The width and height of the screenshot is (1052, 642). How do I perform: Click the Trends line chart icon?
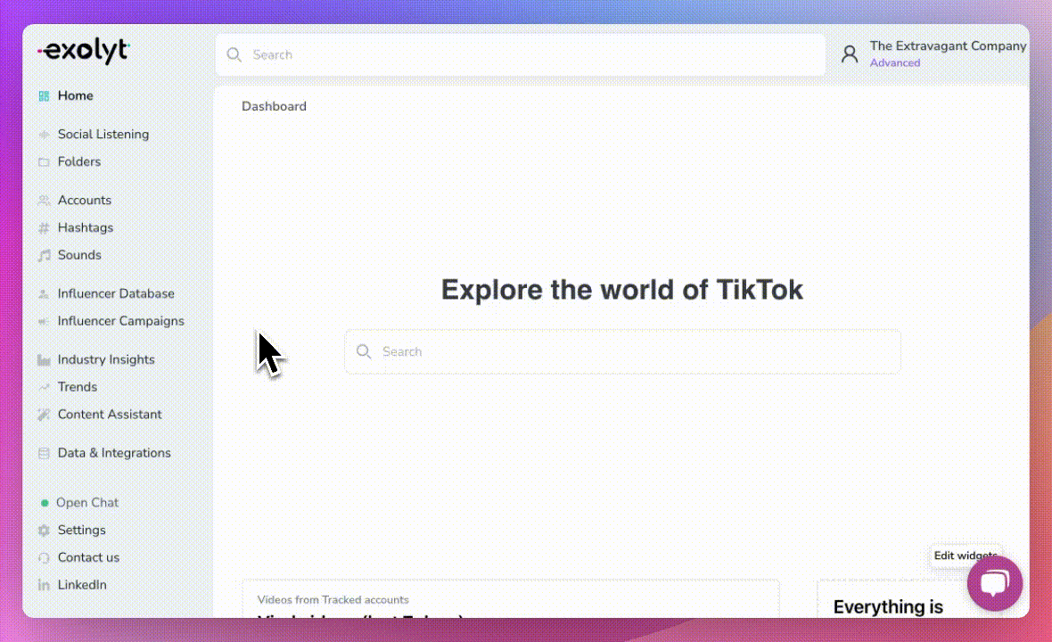(x=44, y=387)
